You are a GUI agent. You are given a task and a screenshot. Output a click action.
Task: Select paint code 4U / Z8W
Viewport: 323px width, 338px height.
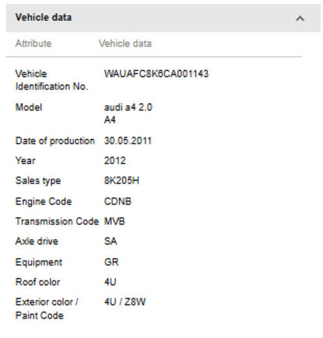125,302
